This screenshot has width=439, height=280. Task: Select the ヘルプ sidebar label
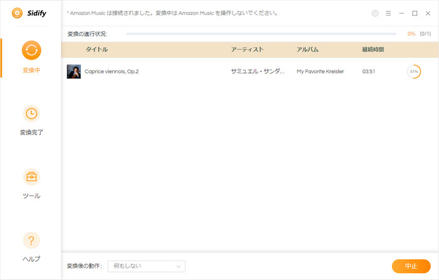(31, 259)
